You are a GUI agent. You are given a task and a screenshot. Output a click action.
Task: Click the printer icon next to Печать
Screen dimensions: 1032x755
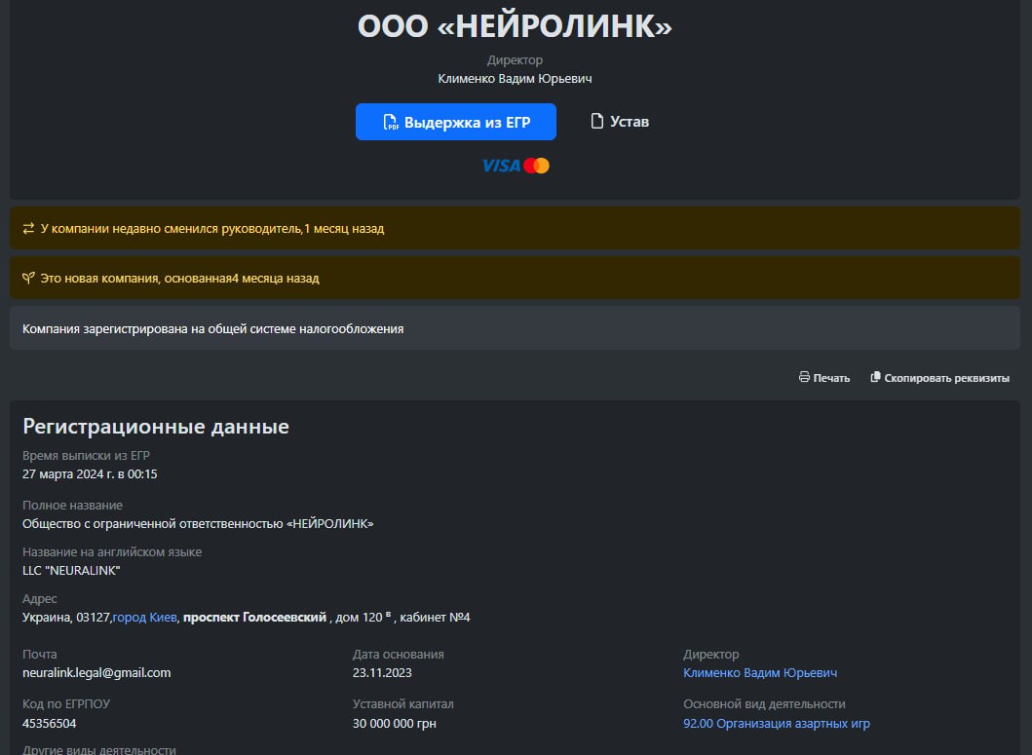(x=804, y=377)
